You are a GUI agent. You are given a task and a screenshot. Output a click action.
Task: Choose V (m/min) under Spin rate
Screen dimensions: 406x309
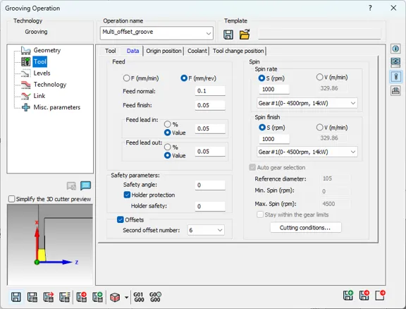320,77
